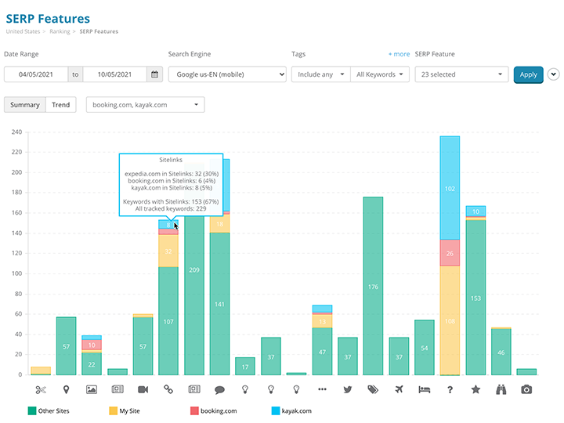The height and width of the screenshot is (423, 564).
Task: Select the airplane flights feature icon
Action: tap(399, 389)
